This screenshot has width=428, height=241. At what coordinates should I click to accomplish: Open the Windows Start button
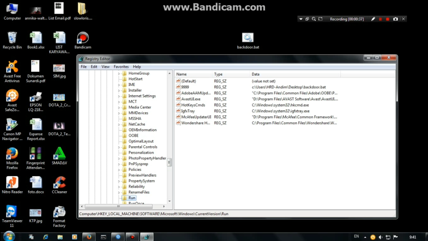(x=9, y=237)
